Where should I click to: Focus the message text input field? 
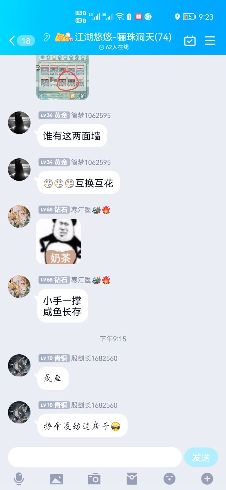click(95, 457)
